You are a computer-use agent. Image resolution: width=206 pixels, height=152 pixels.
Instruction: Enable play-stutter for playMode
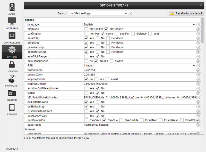pos(86,29)
